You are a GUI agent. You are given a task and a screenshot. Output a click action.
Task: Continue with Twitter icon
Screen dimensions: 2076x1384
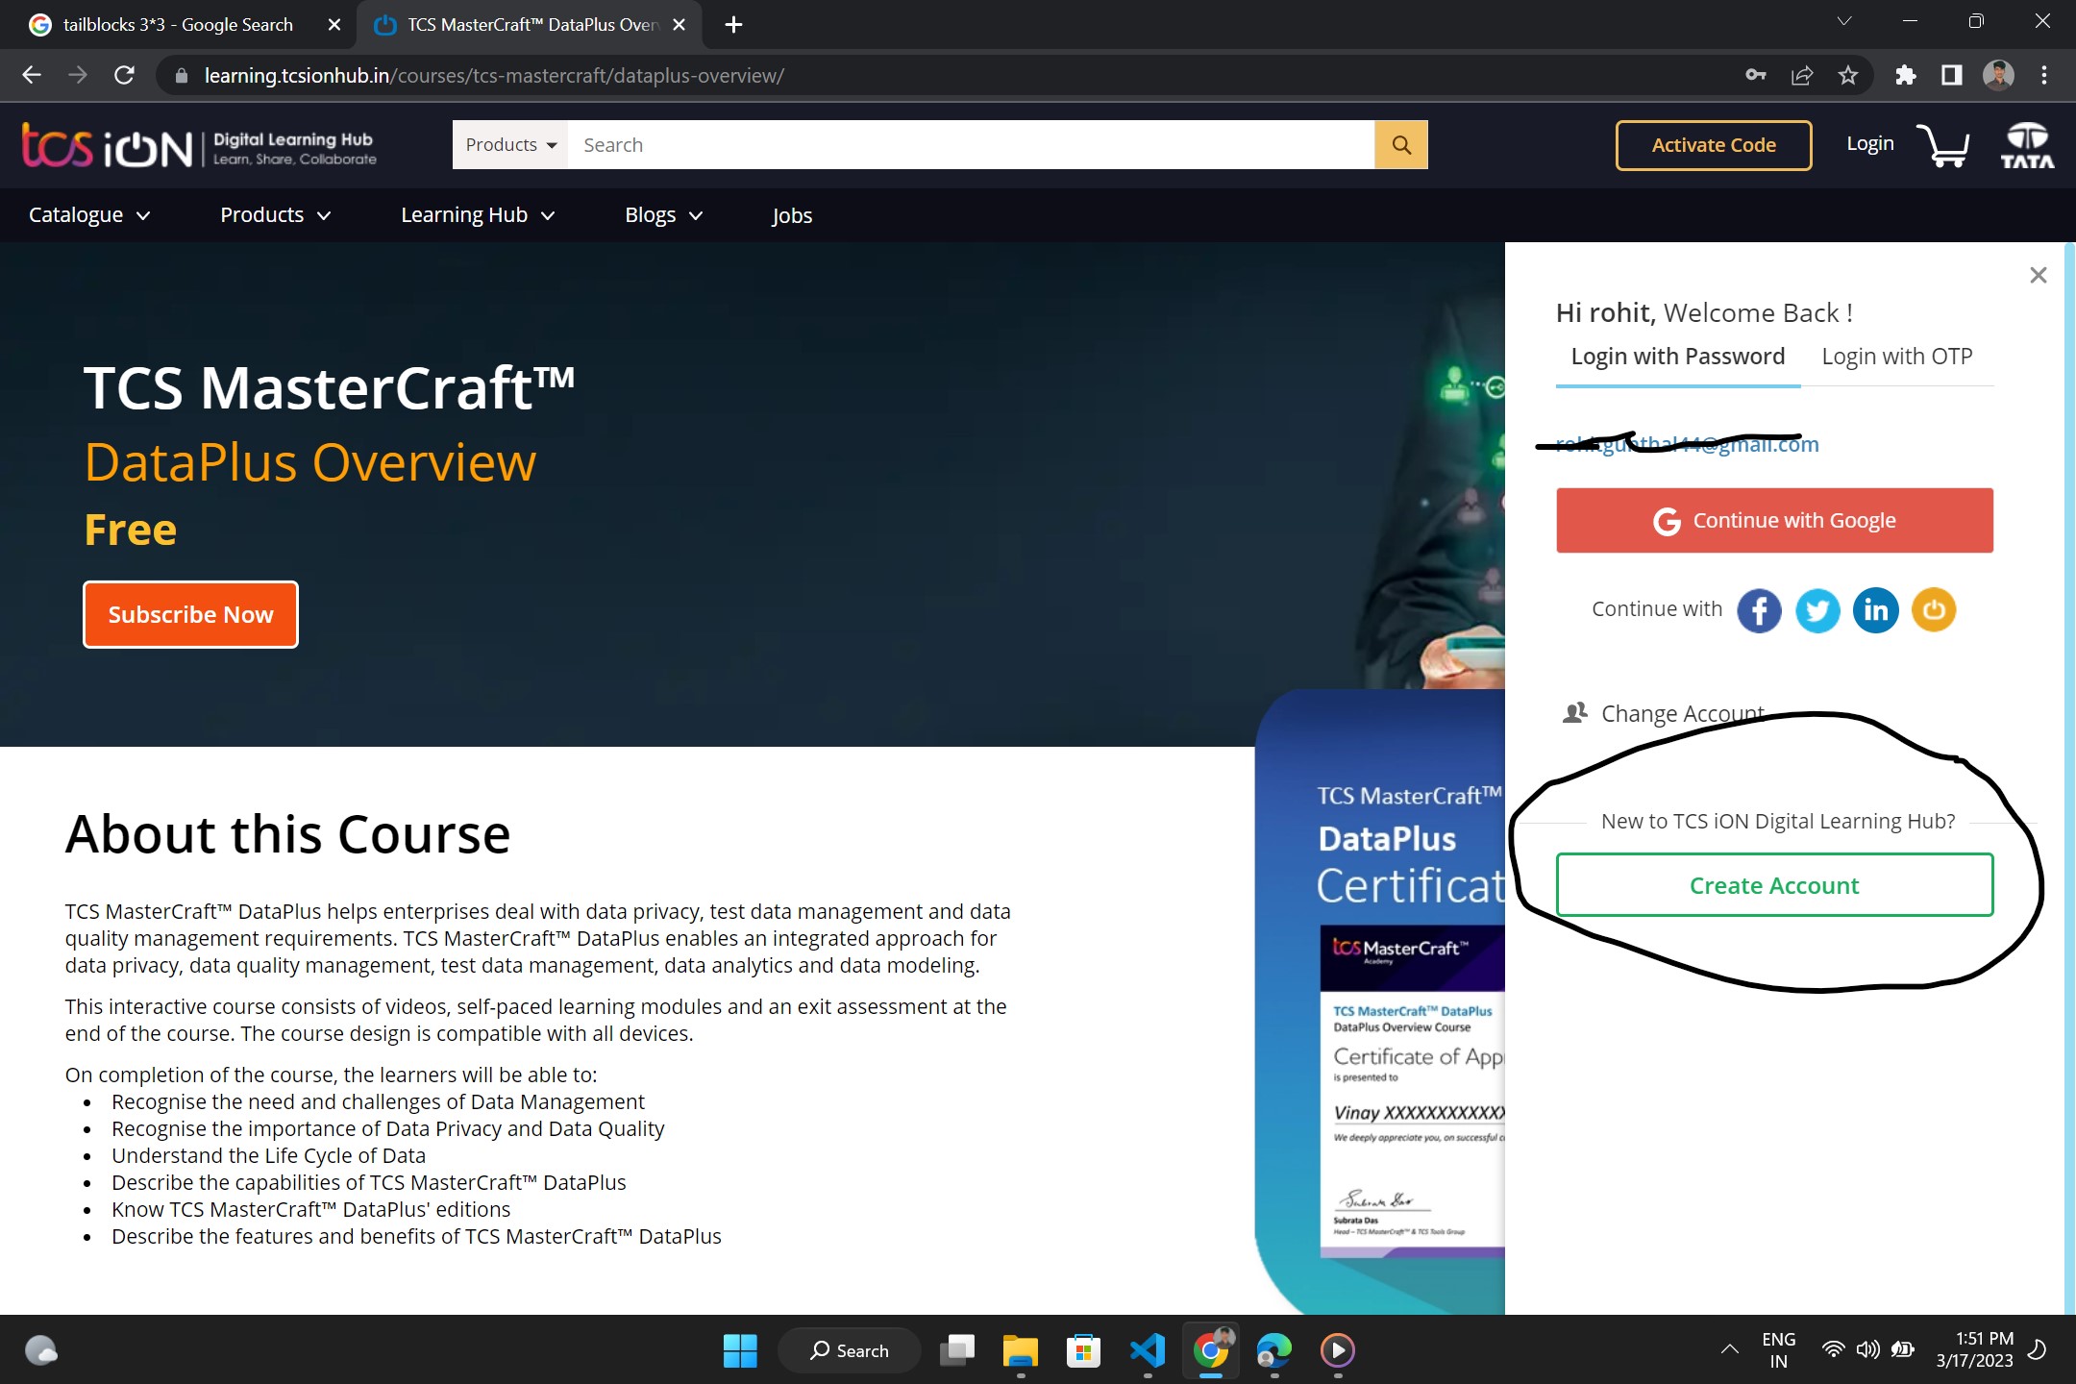(1817, 610)
